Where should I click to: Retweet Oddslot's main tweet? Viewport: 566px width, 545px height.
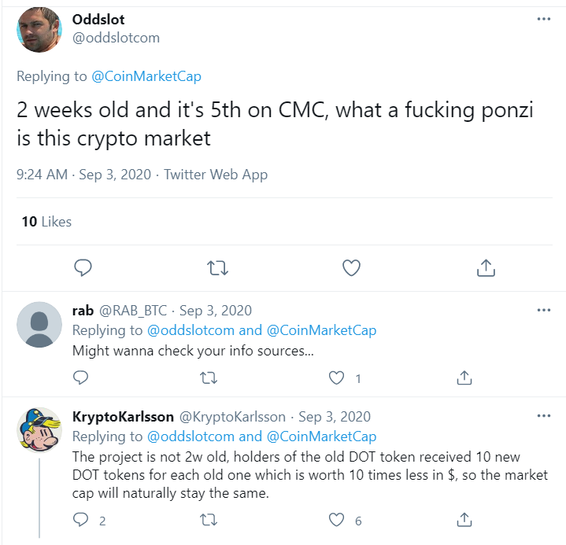[216, 268]
